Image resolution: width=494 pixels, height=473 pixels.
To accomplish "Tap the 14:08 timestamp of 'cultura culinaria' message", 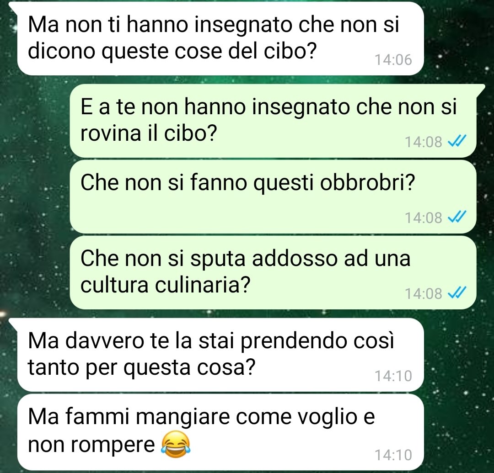I will pos(424,293).
